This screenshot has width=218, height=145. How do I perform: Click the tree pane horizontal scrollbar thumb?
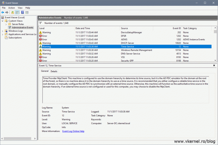[17, 138]
